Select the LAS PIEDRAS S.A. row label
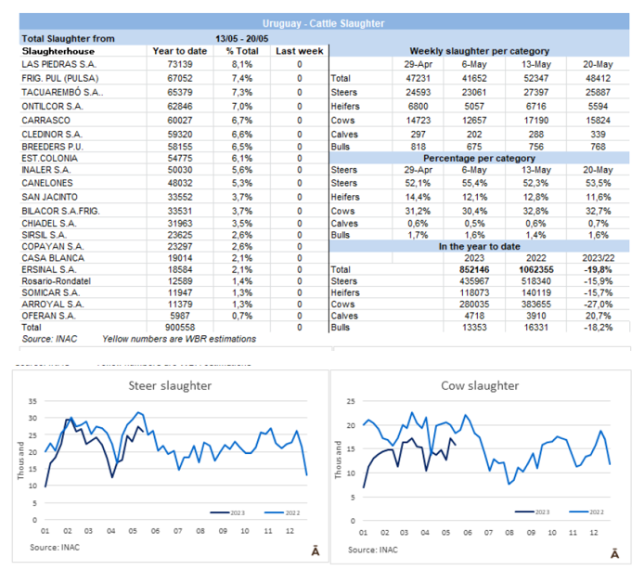This screenshot has height=570, width=644. click(56, 65)
